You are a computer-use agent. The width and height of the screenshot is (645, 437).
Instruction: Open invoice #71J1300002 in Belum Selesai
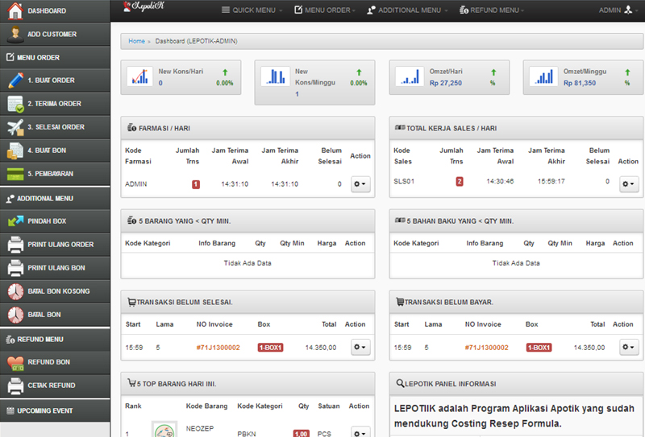(x=218, y=348)
